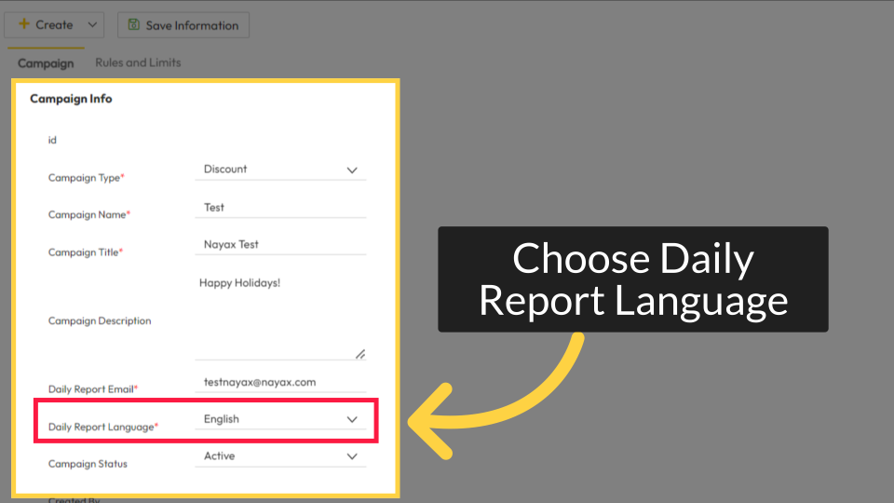Click the 'Campaign Status' label

pos(88,464)
